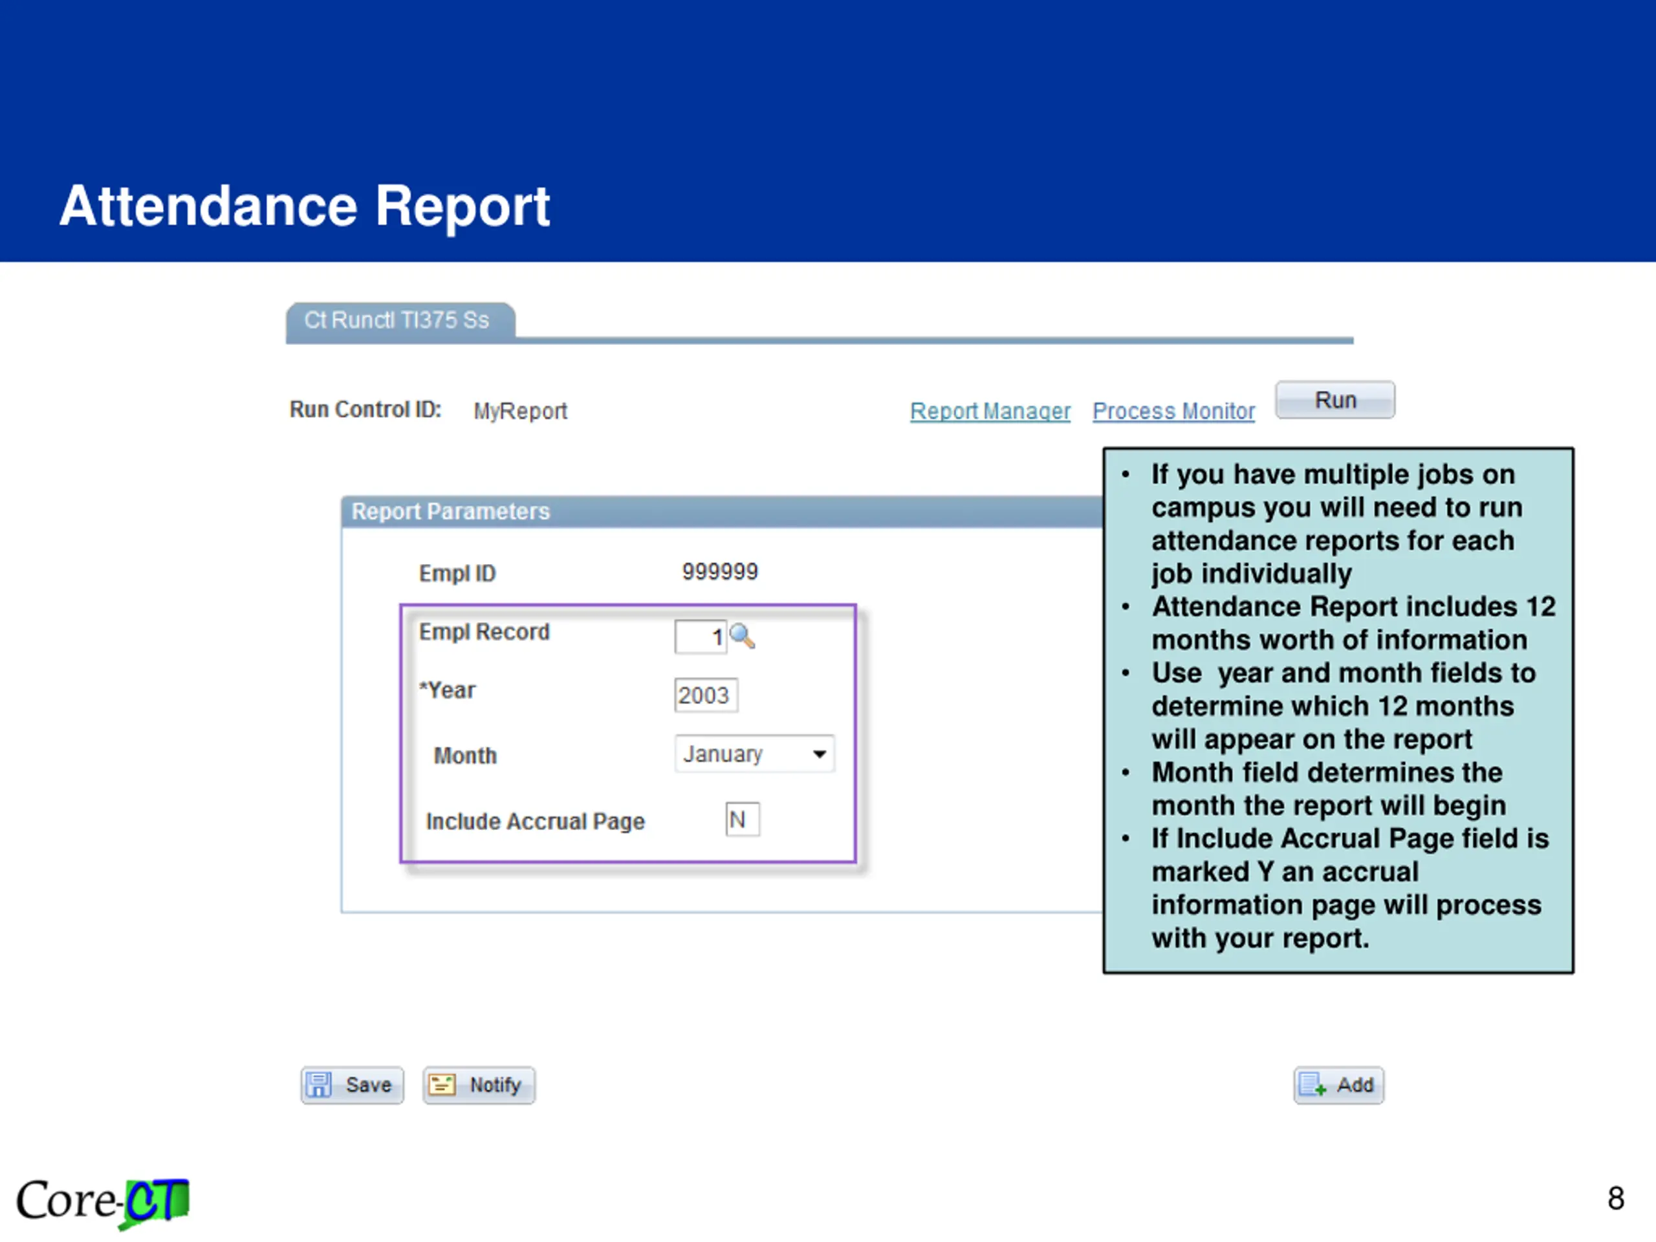Click the Run button
This screenshot has height=1242, width=1656.
(x=1335, y=400)
